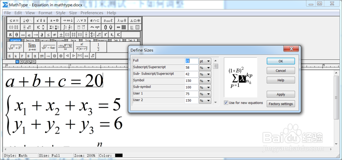
Task: Click the Style: Math status bar entry
Action: [15, 156]
